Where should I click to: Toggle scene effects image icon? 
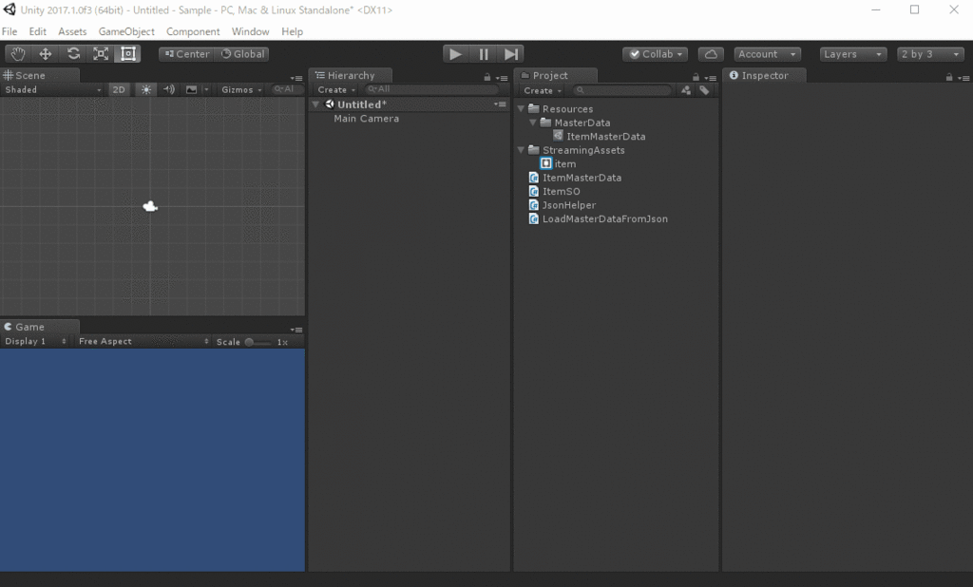(192, 90)
